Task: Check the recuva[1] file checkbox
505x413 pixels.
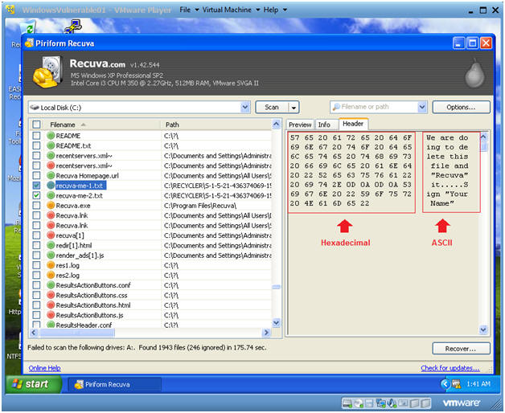Action: 36,235
